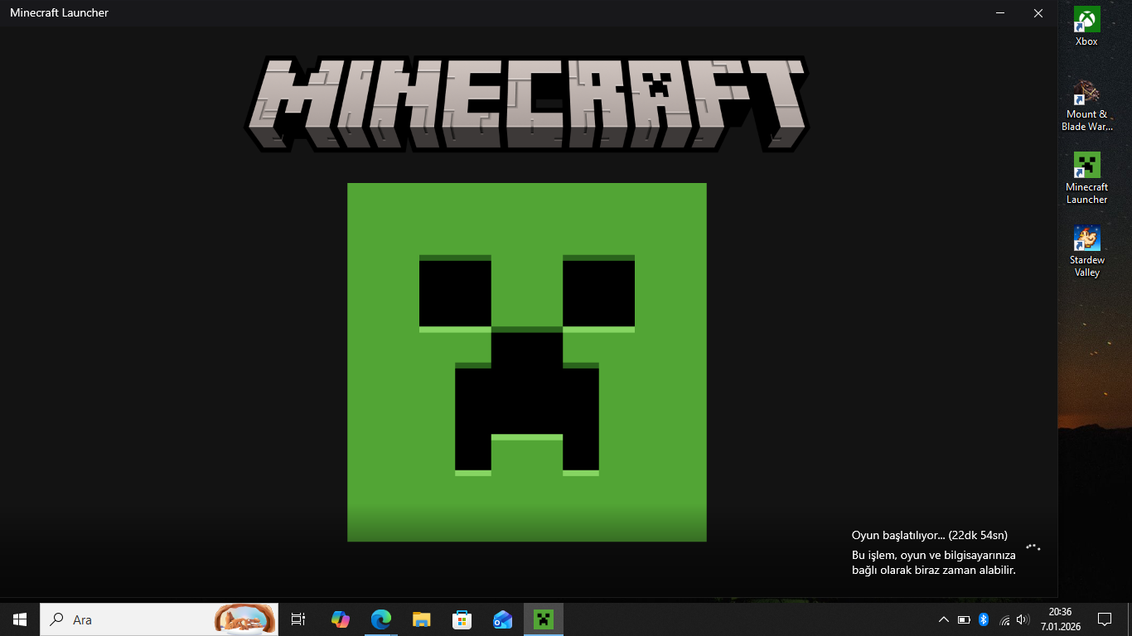
Task: Close the Minecraft Launcher window
Action: [1038, 12]
